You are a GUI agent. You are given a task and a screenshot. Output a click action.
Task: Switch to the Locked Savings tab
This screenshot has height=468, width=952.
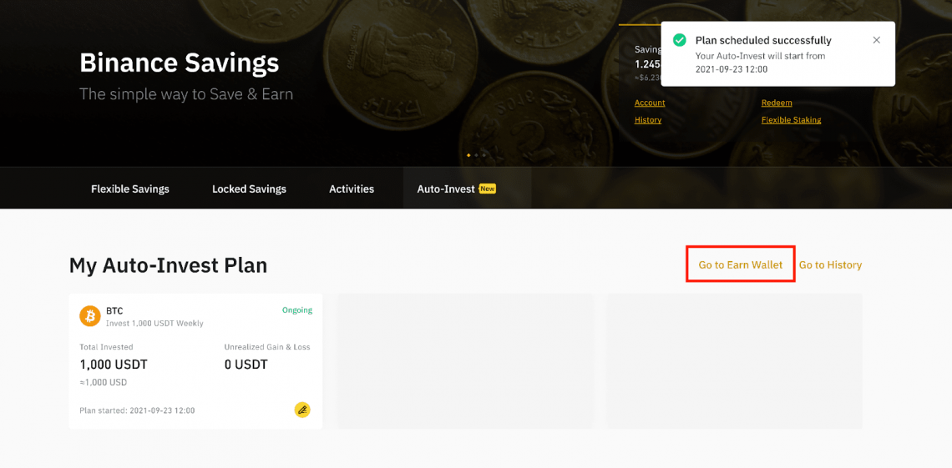tap(249, 189)
